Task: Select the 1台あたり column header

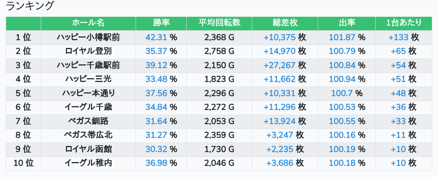Action: coord(403,23)
